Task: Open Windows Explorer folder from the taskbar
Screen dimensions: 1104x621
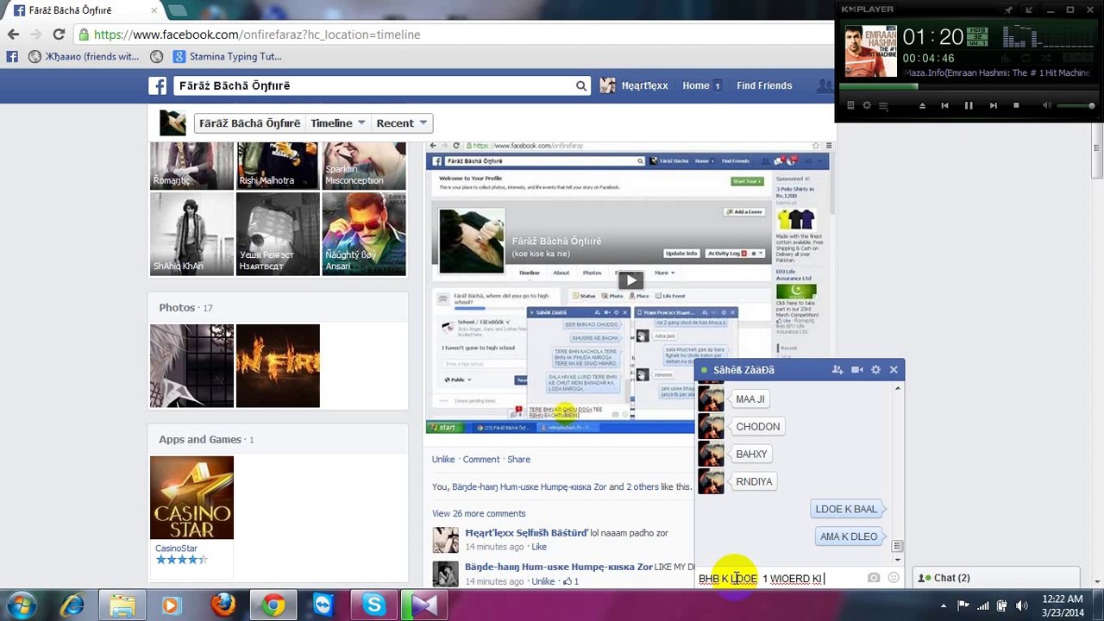Action: (122, 605)
